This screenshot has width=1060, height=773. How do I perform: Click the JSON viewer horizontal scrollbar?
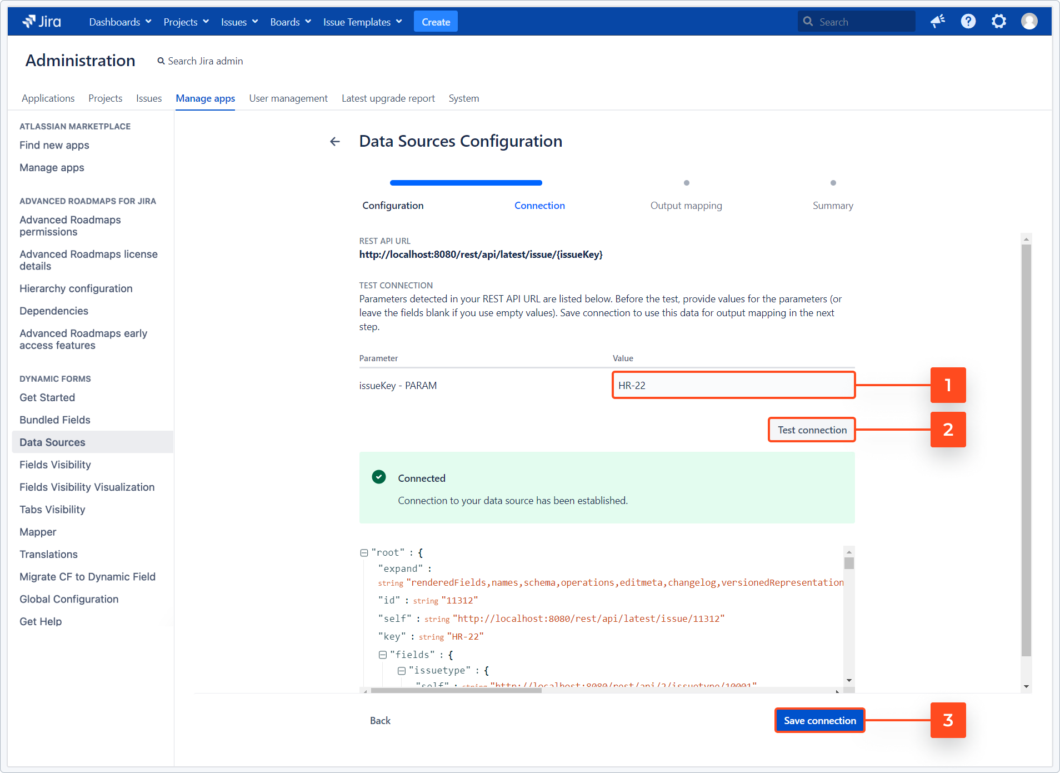pyautogui.click(x=456, y=691)
